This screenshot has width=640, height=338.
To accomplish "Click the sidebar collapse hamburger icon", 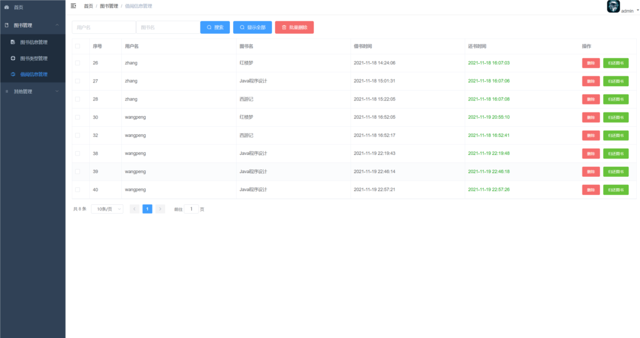I will 74,6.
